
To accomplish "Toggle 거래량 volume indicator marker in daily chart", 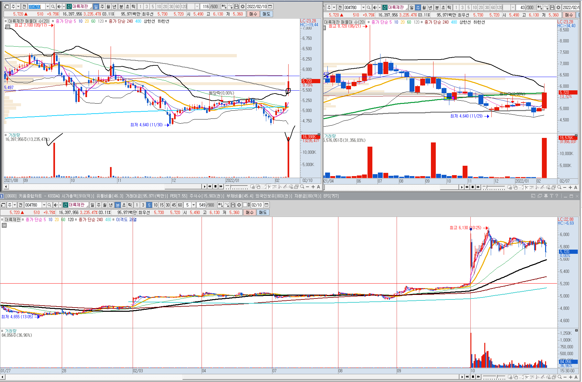I will click(6, 135).
